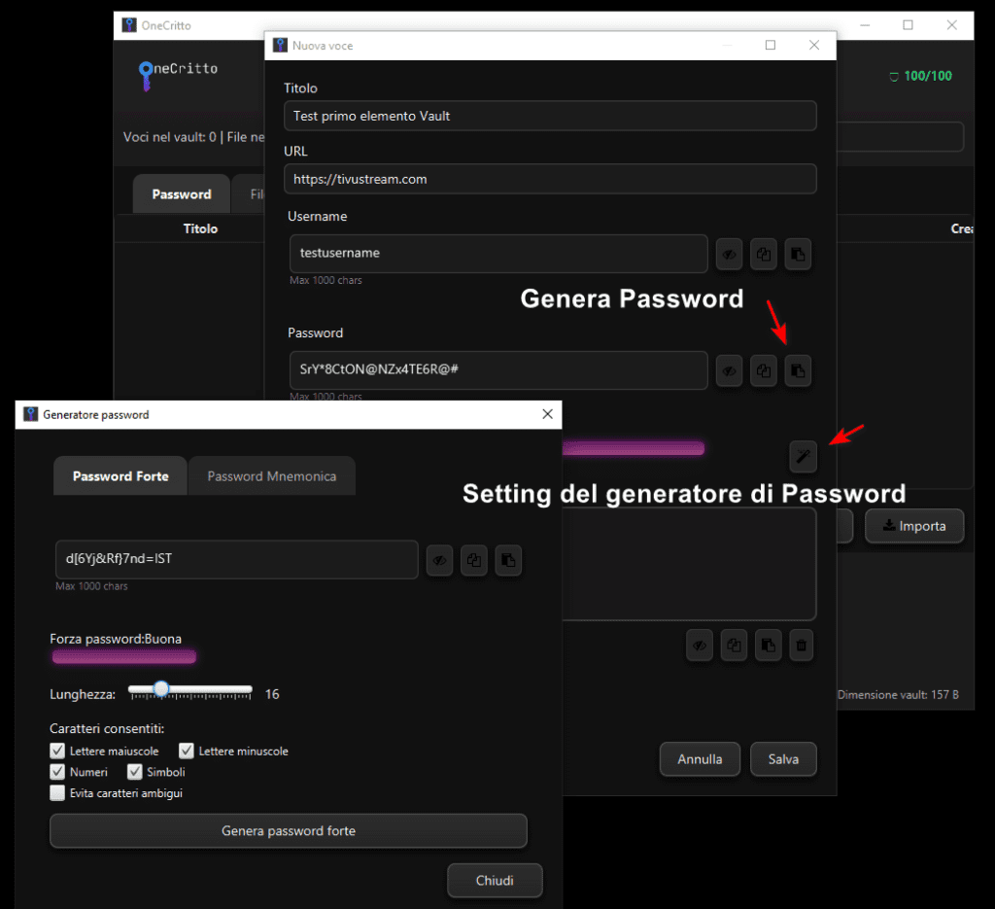Click the Password field in Nuova voce
Image resolution: width=995 pixels, height=909 pixels.
498,369
